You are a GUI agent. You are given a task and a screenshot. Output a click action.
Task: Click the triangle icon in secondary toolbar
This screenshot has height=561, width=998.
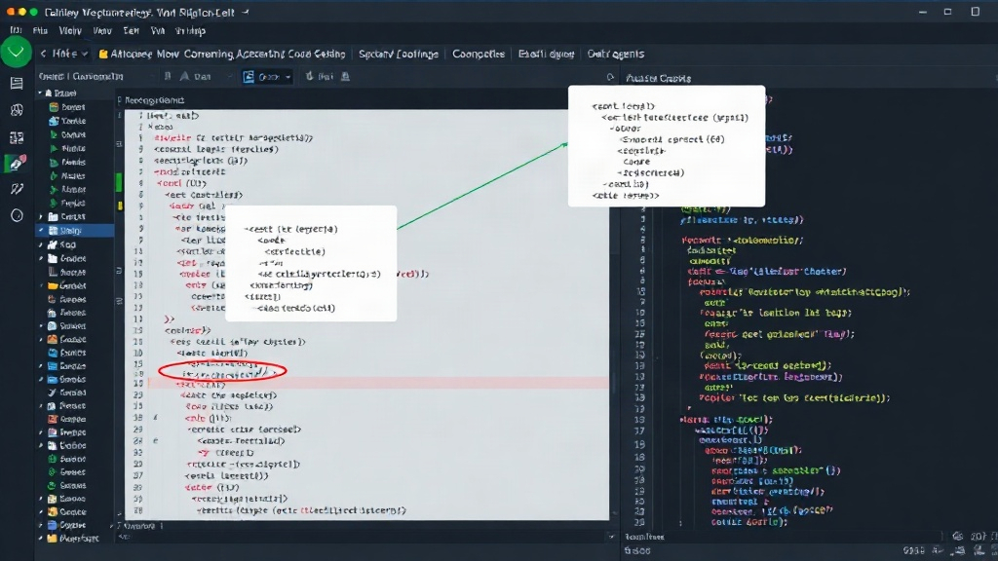click(x=184, y=76)
